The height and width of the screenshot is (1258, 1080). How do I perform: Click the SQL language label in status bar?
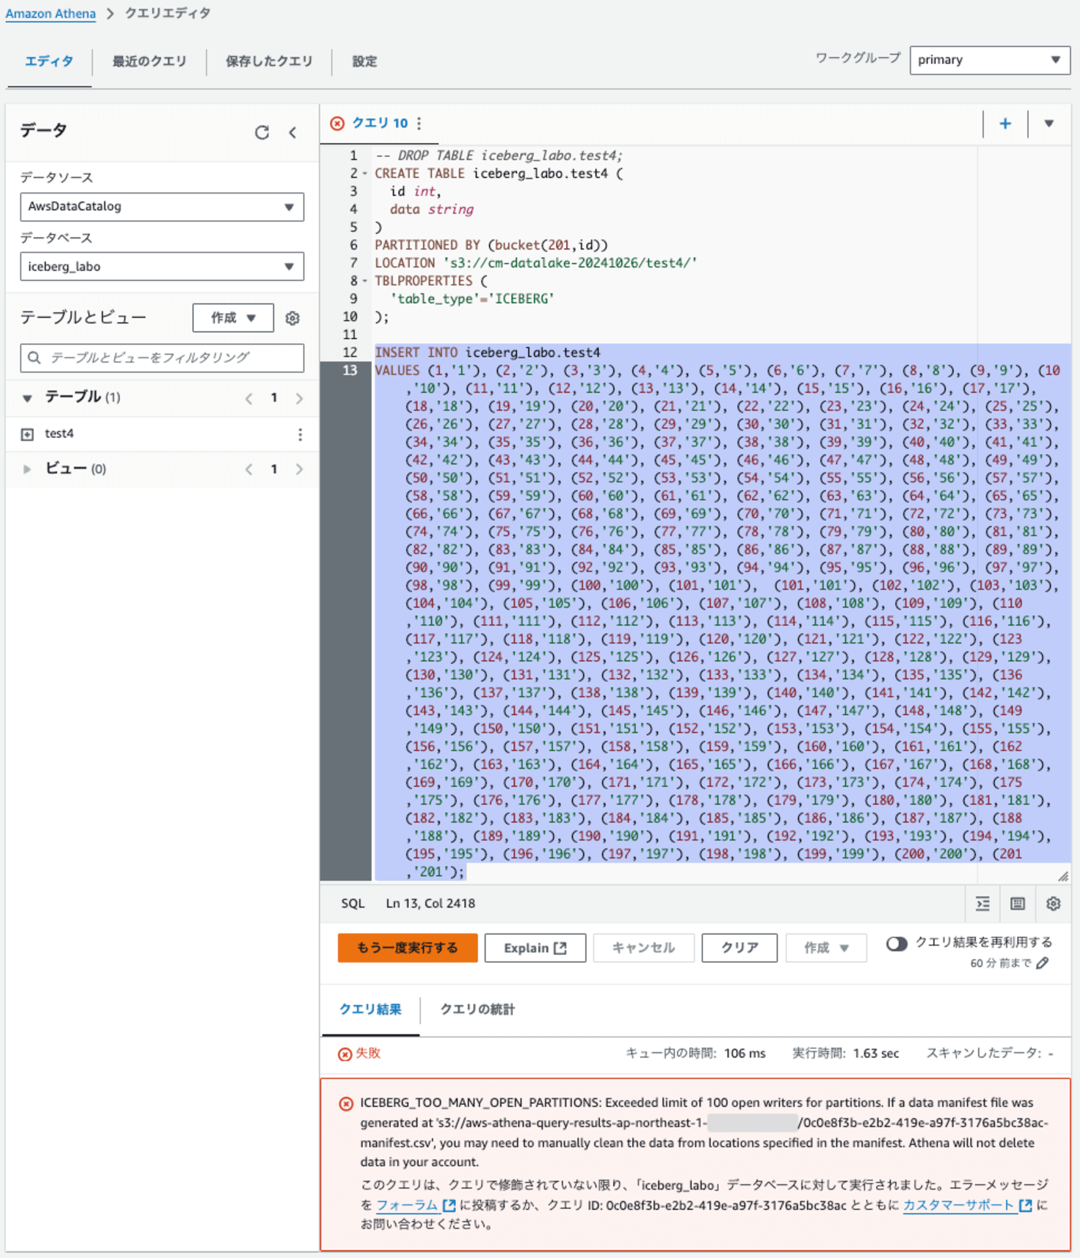(353, 903)
